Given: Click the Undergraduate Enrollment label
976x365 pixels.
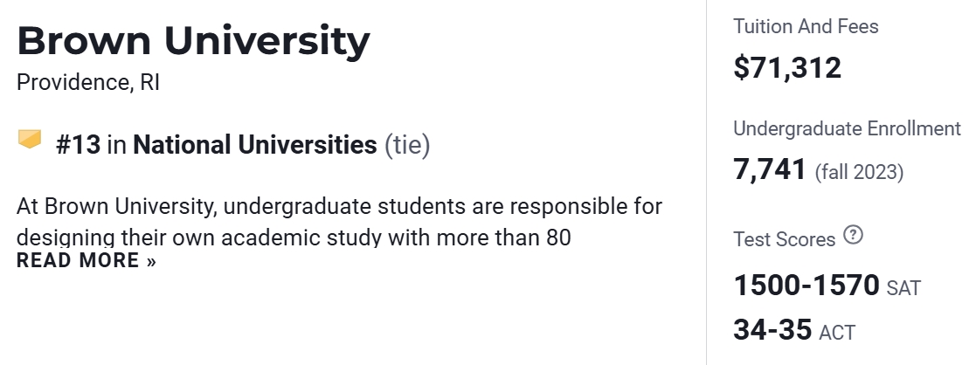Looking at the screenshot, I should pos(846,128).
